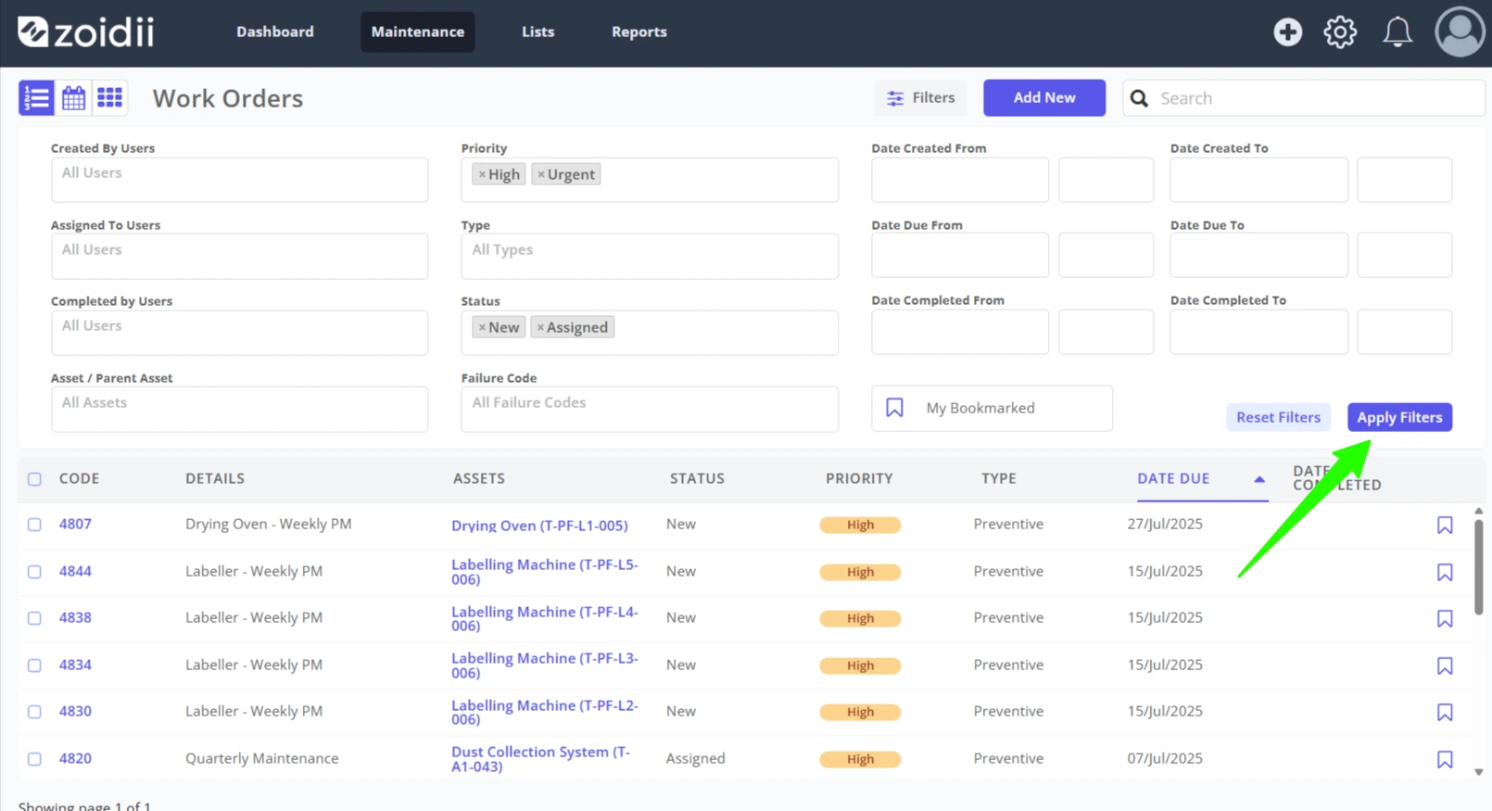The width and height of the screenshot is (1492, 811).
Task: Remove New status filter tag
Action: [x=482, y=327]
